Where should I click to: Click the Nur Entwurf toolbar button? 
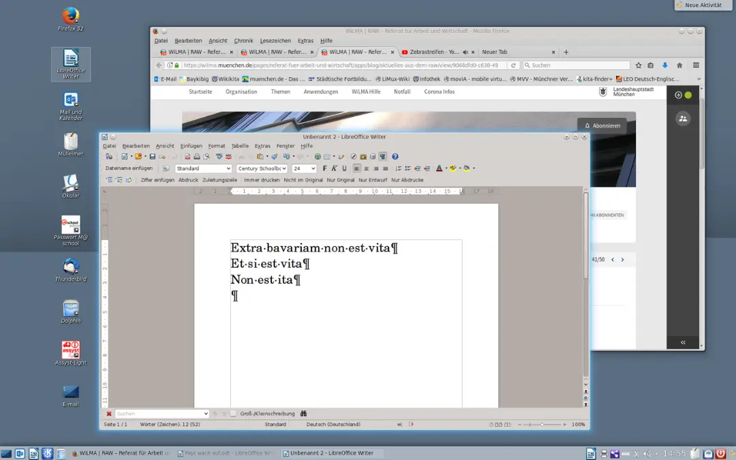click(x=373, y=180)
